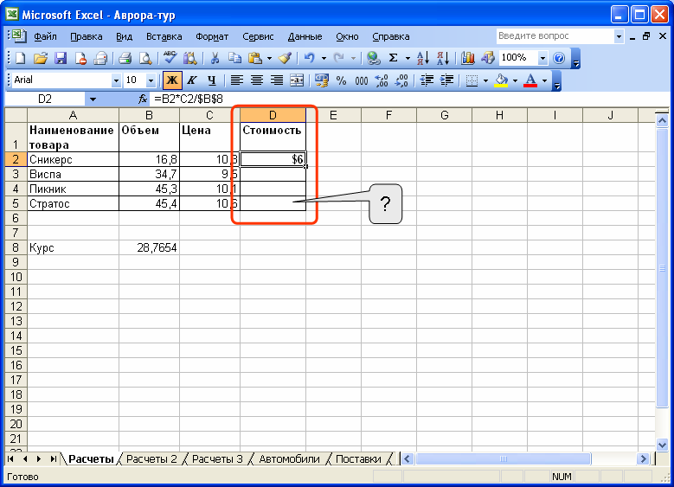Open the Формат menu
This screenshot has width=674, height=487.
(x=212, y=36)
